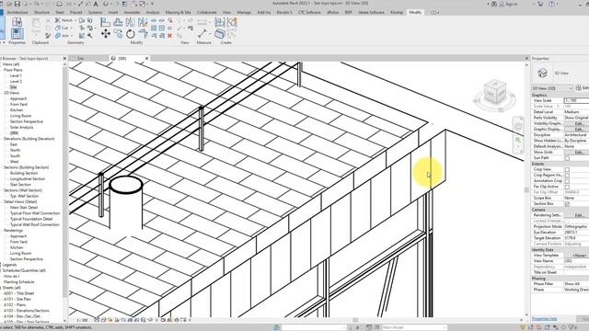Click the 3D View type icon in Properties

pyautogui.click(x=542, y=73)
